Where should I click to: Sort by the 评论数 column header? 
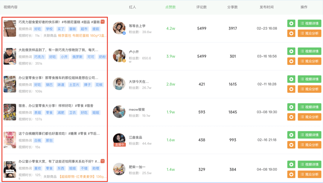(x=202, y=7)
